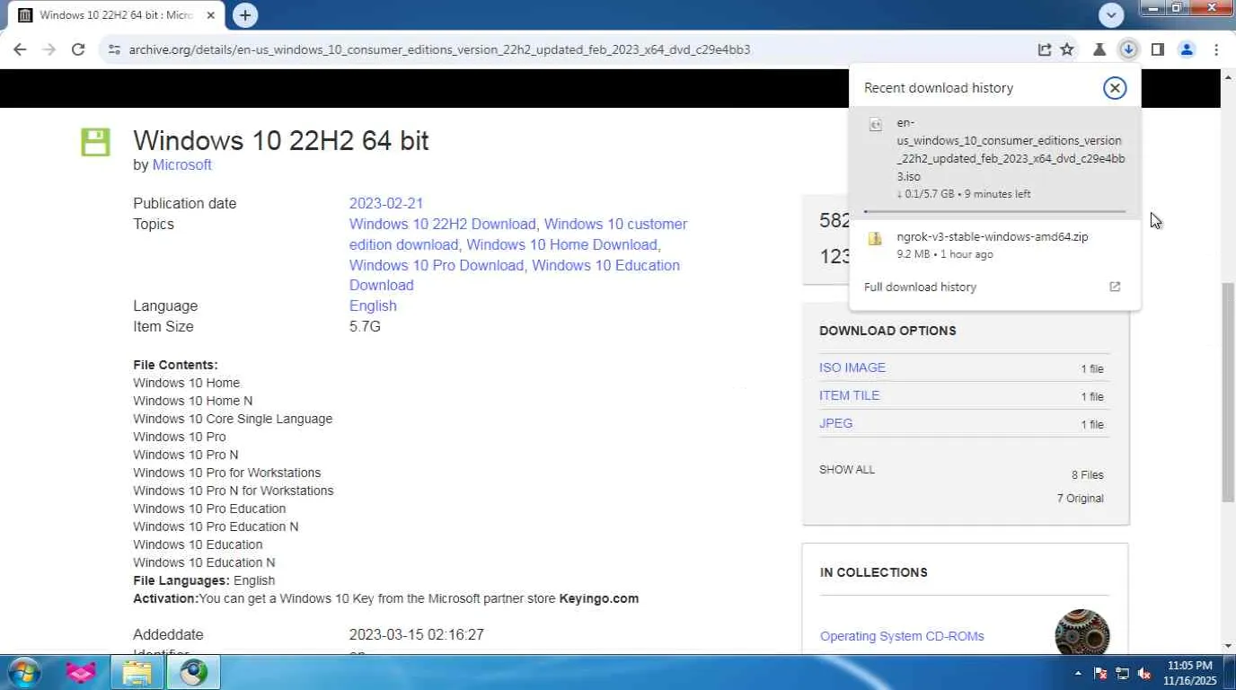Go back to the previous page

click(20, 50)
